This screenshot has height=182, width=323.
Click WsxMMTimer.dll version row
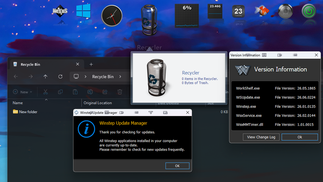tap(275, 124)
